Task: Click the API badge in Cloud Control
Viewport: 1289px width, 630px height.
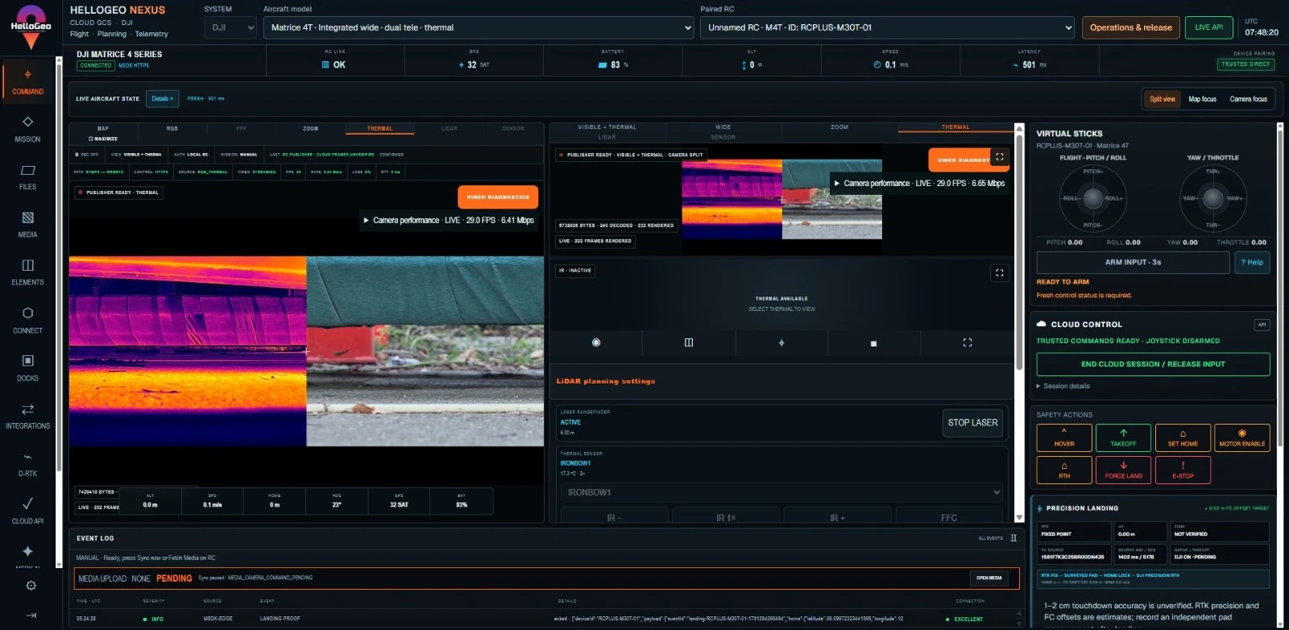Action: [x=1262, y=325]
